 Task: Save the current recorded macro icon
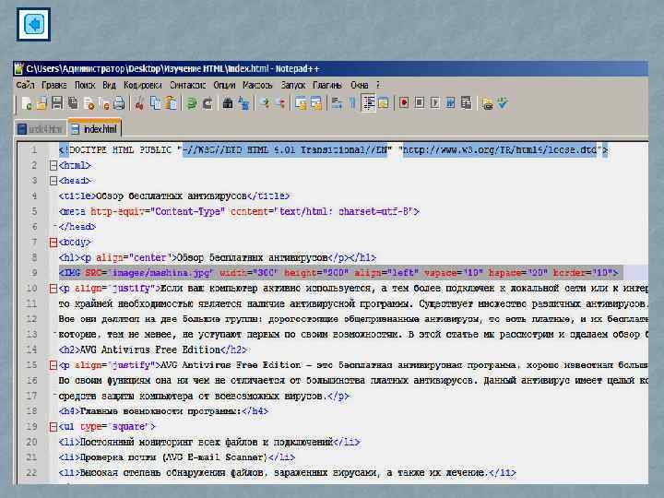click(x=467, y=103)
